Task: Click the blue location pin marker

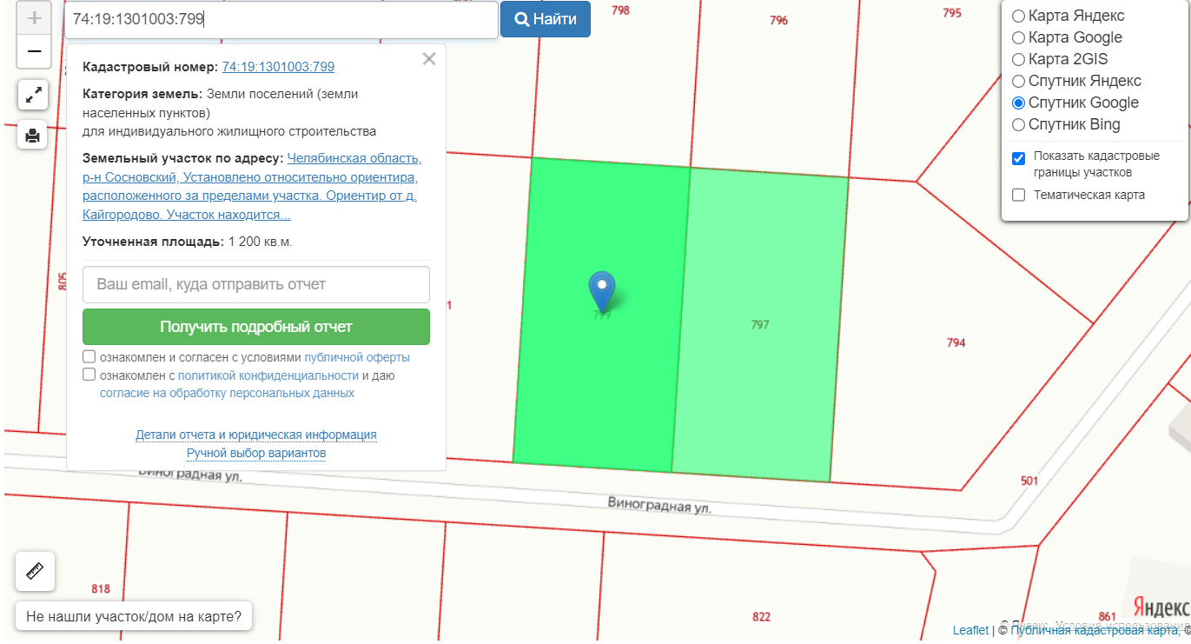Action: click(602, 291)
